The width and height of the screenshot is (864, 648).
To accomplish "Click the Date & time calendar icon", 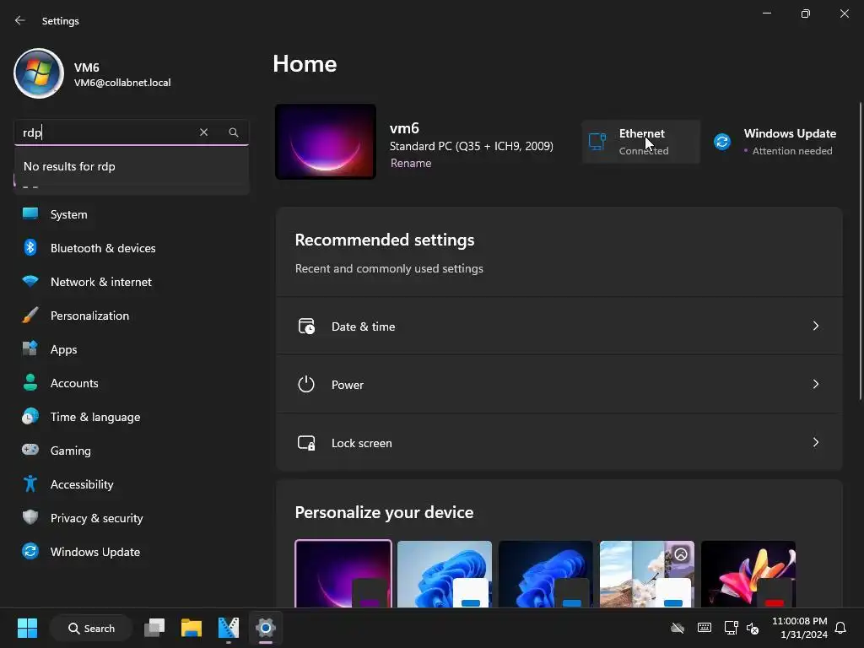I will (x=306, y=327).
